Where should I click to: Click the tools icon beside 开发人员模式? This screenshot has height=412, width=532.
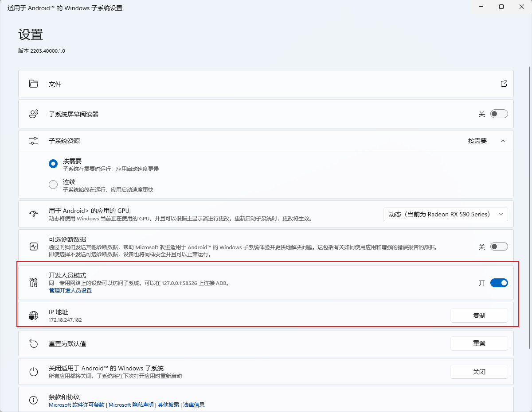(x=33, y=282)
